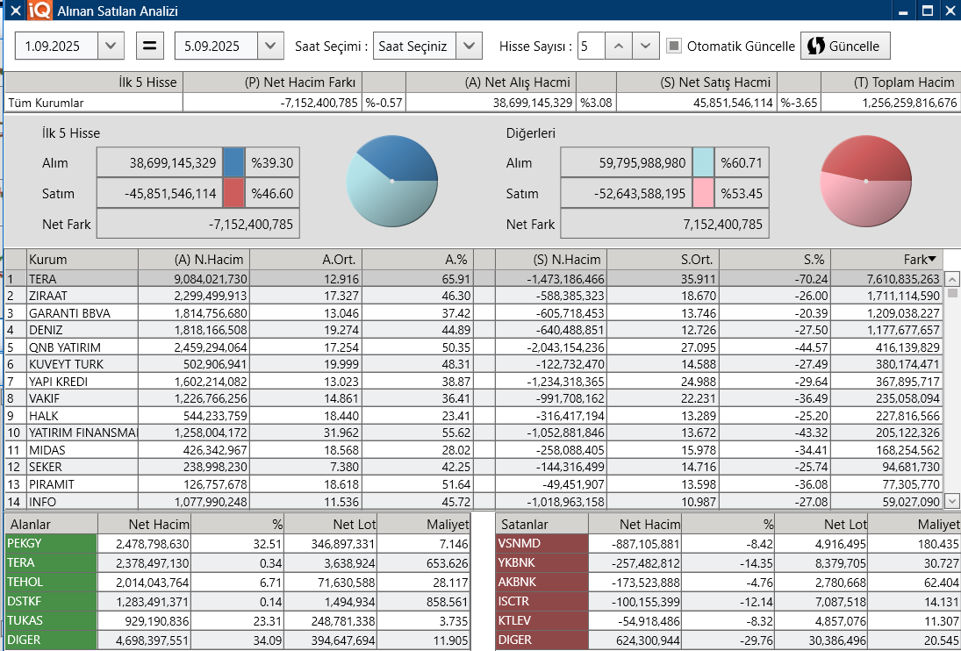The image size is (961, 651).
Task: Select the HALK row
Action: (475, 416)
